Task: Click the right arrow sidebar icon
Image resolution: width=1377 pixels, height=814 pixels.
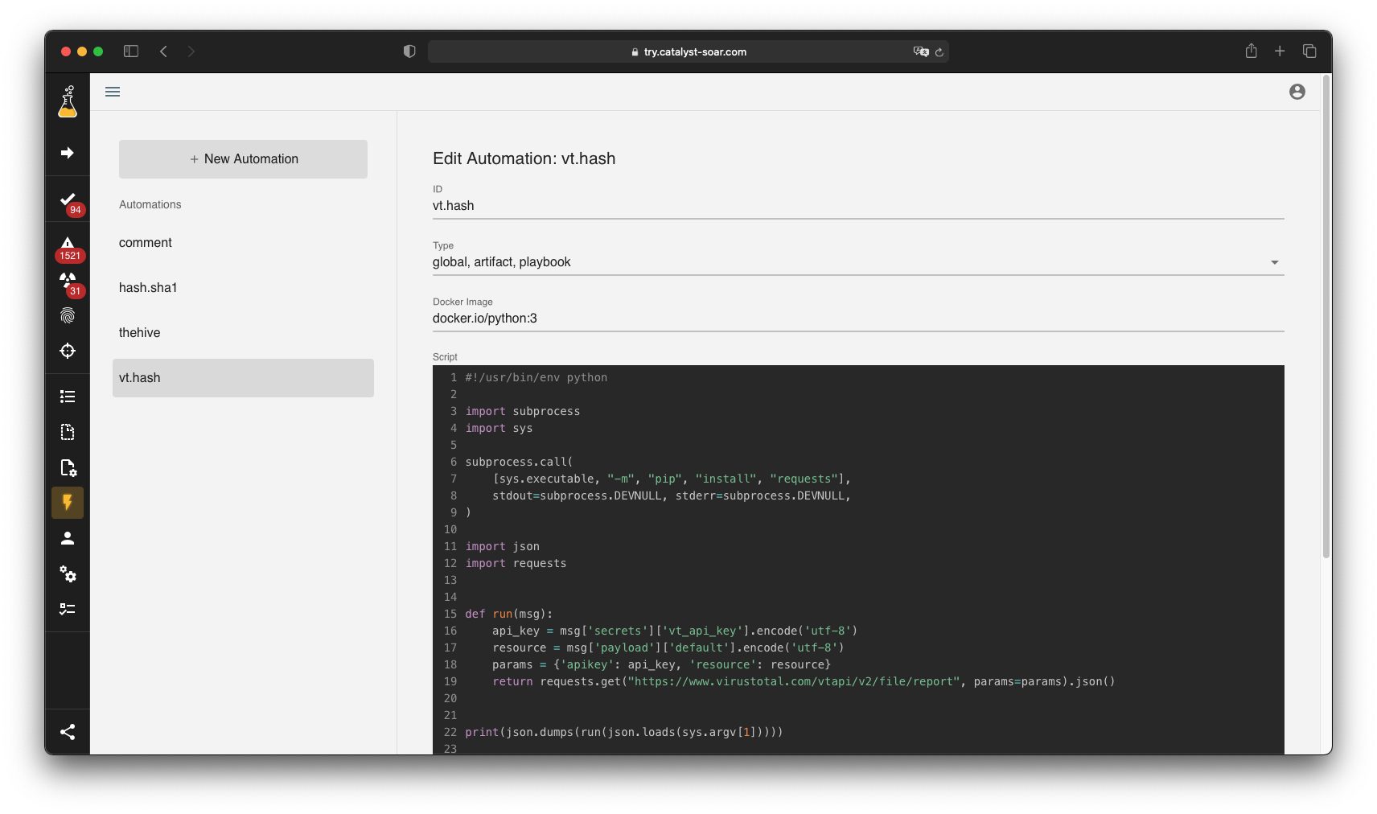Action: tap(68, 153)
